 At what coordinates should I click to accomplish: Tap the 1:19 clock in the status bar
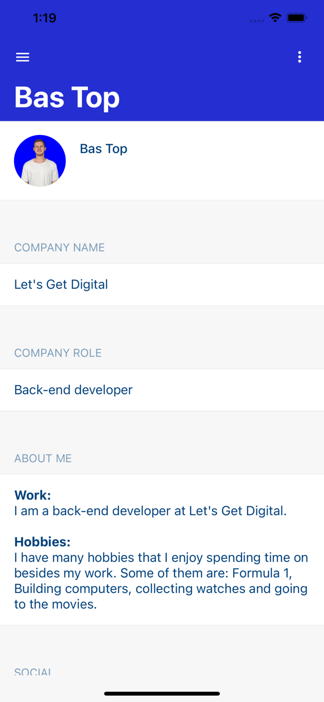tap(44, 18)
